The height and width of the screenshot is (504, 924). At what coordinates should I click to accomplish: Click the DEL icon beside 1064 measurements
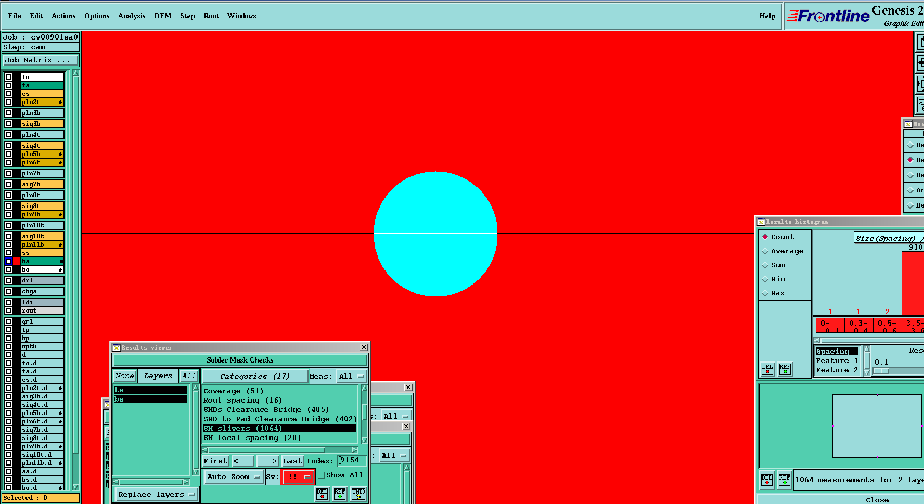coord(767,480)
